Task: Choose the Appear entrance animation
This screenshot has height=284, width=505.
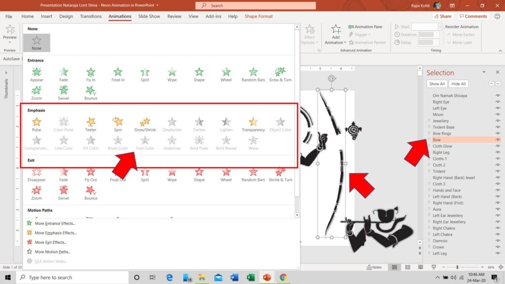Action: pyautogui.click(x=36, y=74)
